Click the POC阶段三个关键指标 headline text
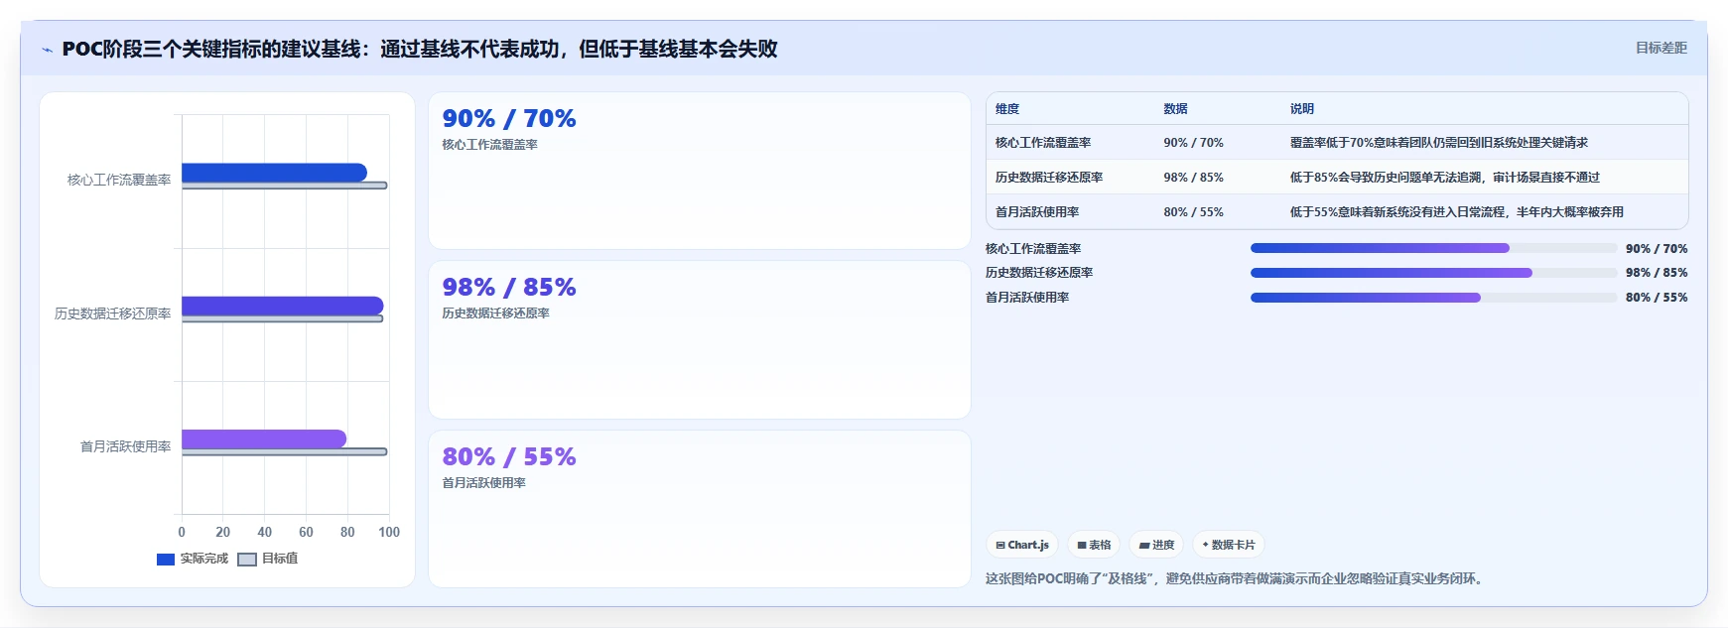Screen dimensions: 1728x628 [420, 49]
